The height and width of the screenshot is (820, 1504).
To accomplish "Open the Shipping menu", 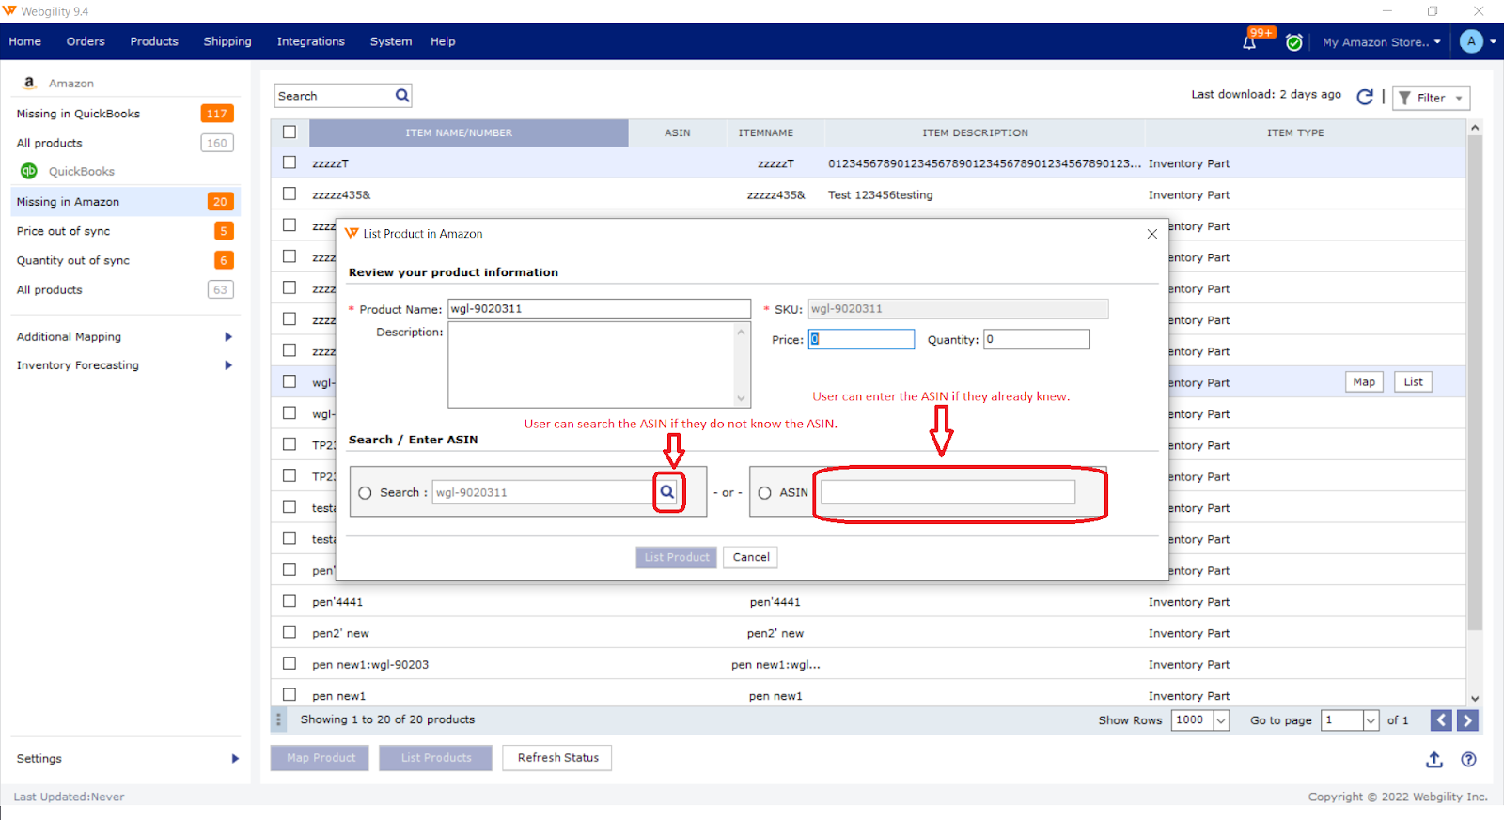I will [227, 41].
